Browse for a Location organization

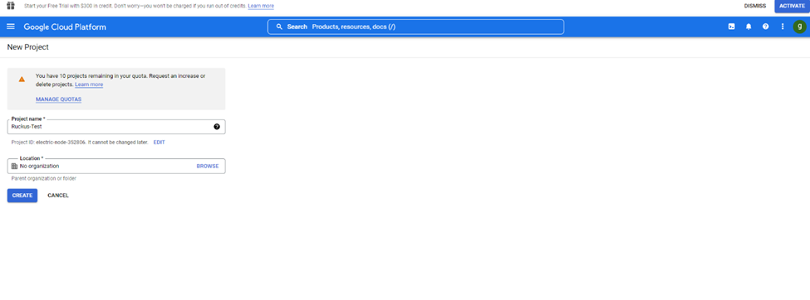pos(208,166)
